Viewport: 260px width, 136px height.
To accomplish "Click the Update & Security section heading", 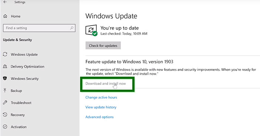I will [x=17, y=40].
